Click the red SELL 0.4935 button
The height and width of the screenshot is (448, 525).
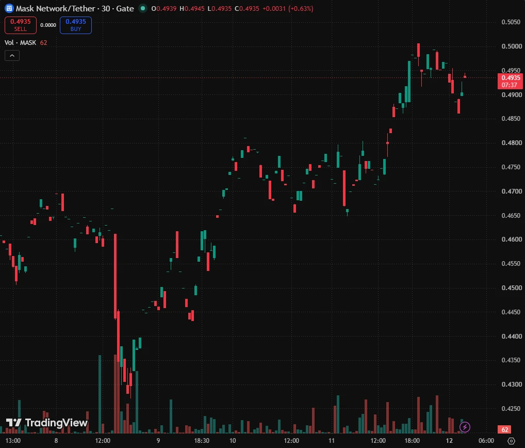tap(21, 25)
